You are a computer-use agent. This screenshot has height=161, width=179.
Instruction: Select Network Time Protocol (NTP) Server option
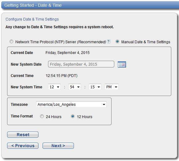click(x=11, y=41)
